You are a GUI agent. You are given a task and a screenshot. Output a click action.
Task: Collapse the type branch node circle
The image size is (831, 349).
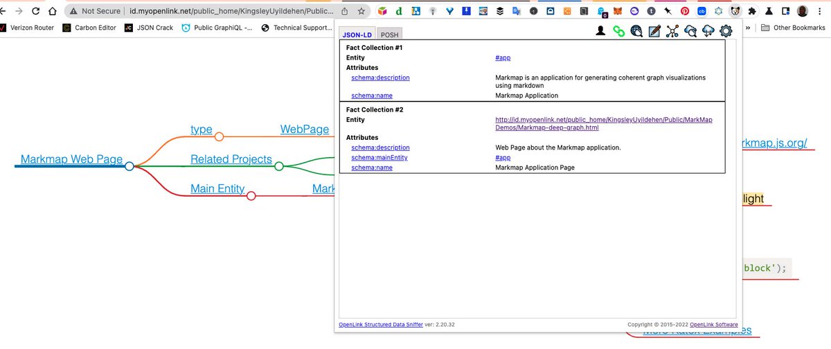(x=219, y=136)
